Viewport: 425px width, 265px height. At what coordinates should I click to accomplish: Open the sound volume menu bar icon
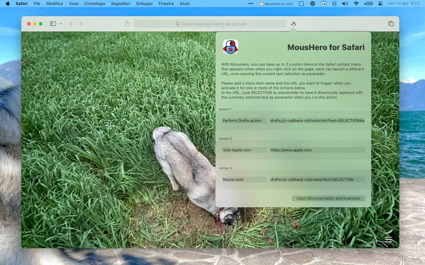tap(345, 4)
